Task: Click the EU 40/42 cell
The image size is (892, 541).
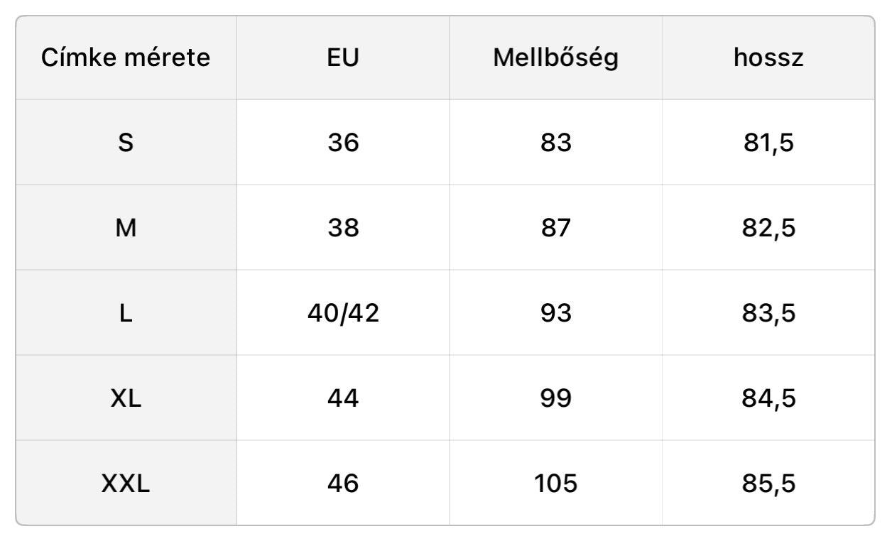Action: pos(343,313)
